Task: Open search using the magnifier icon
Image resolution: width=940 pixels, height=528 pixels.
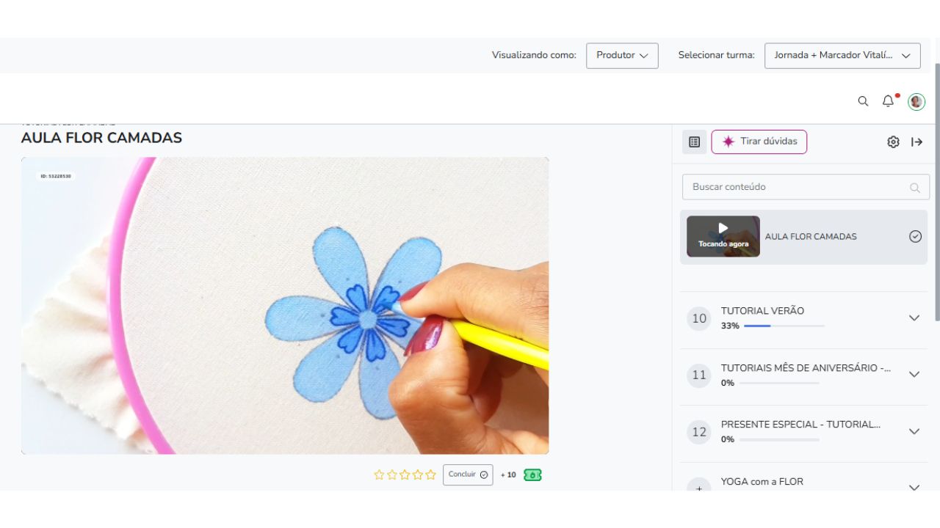Action: (863, 100)
